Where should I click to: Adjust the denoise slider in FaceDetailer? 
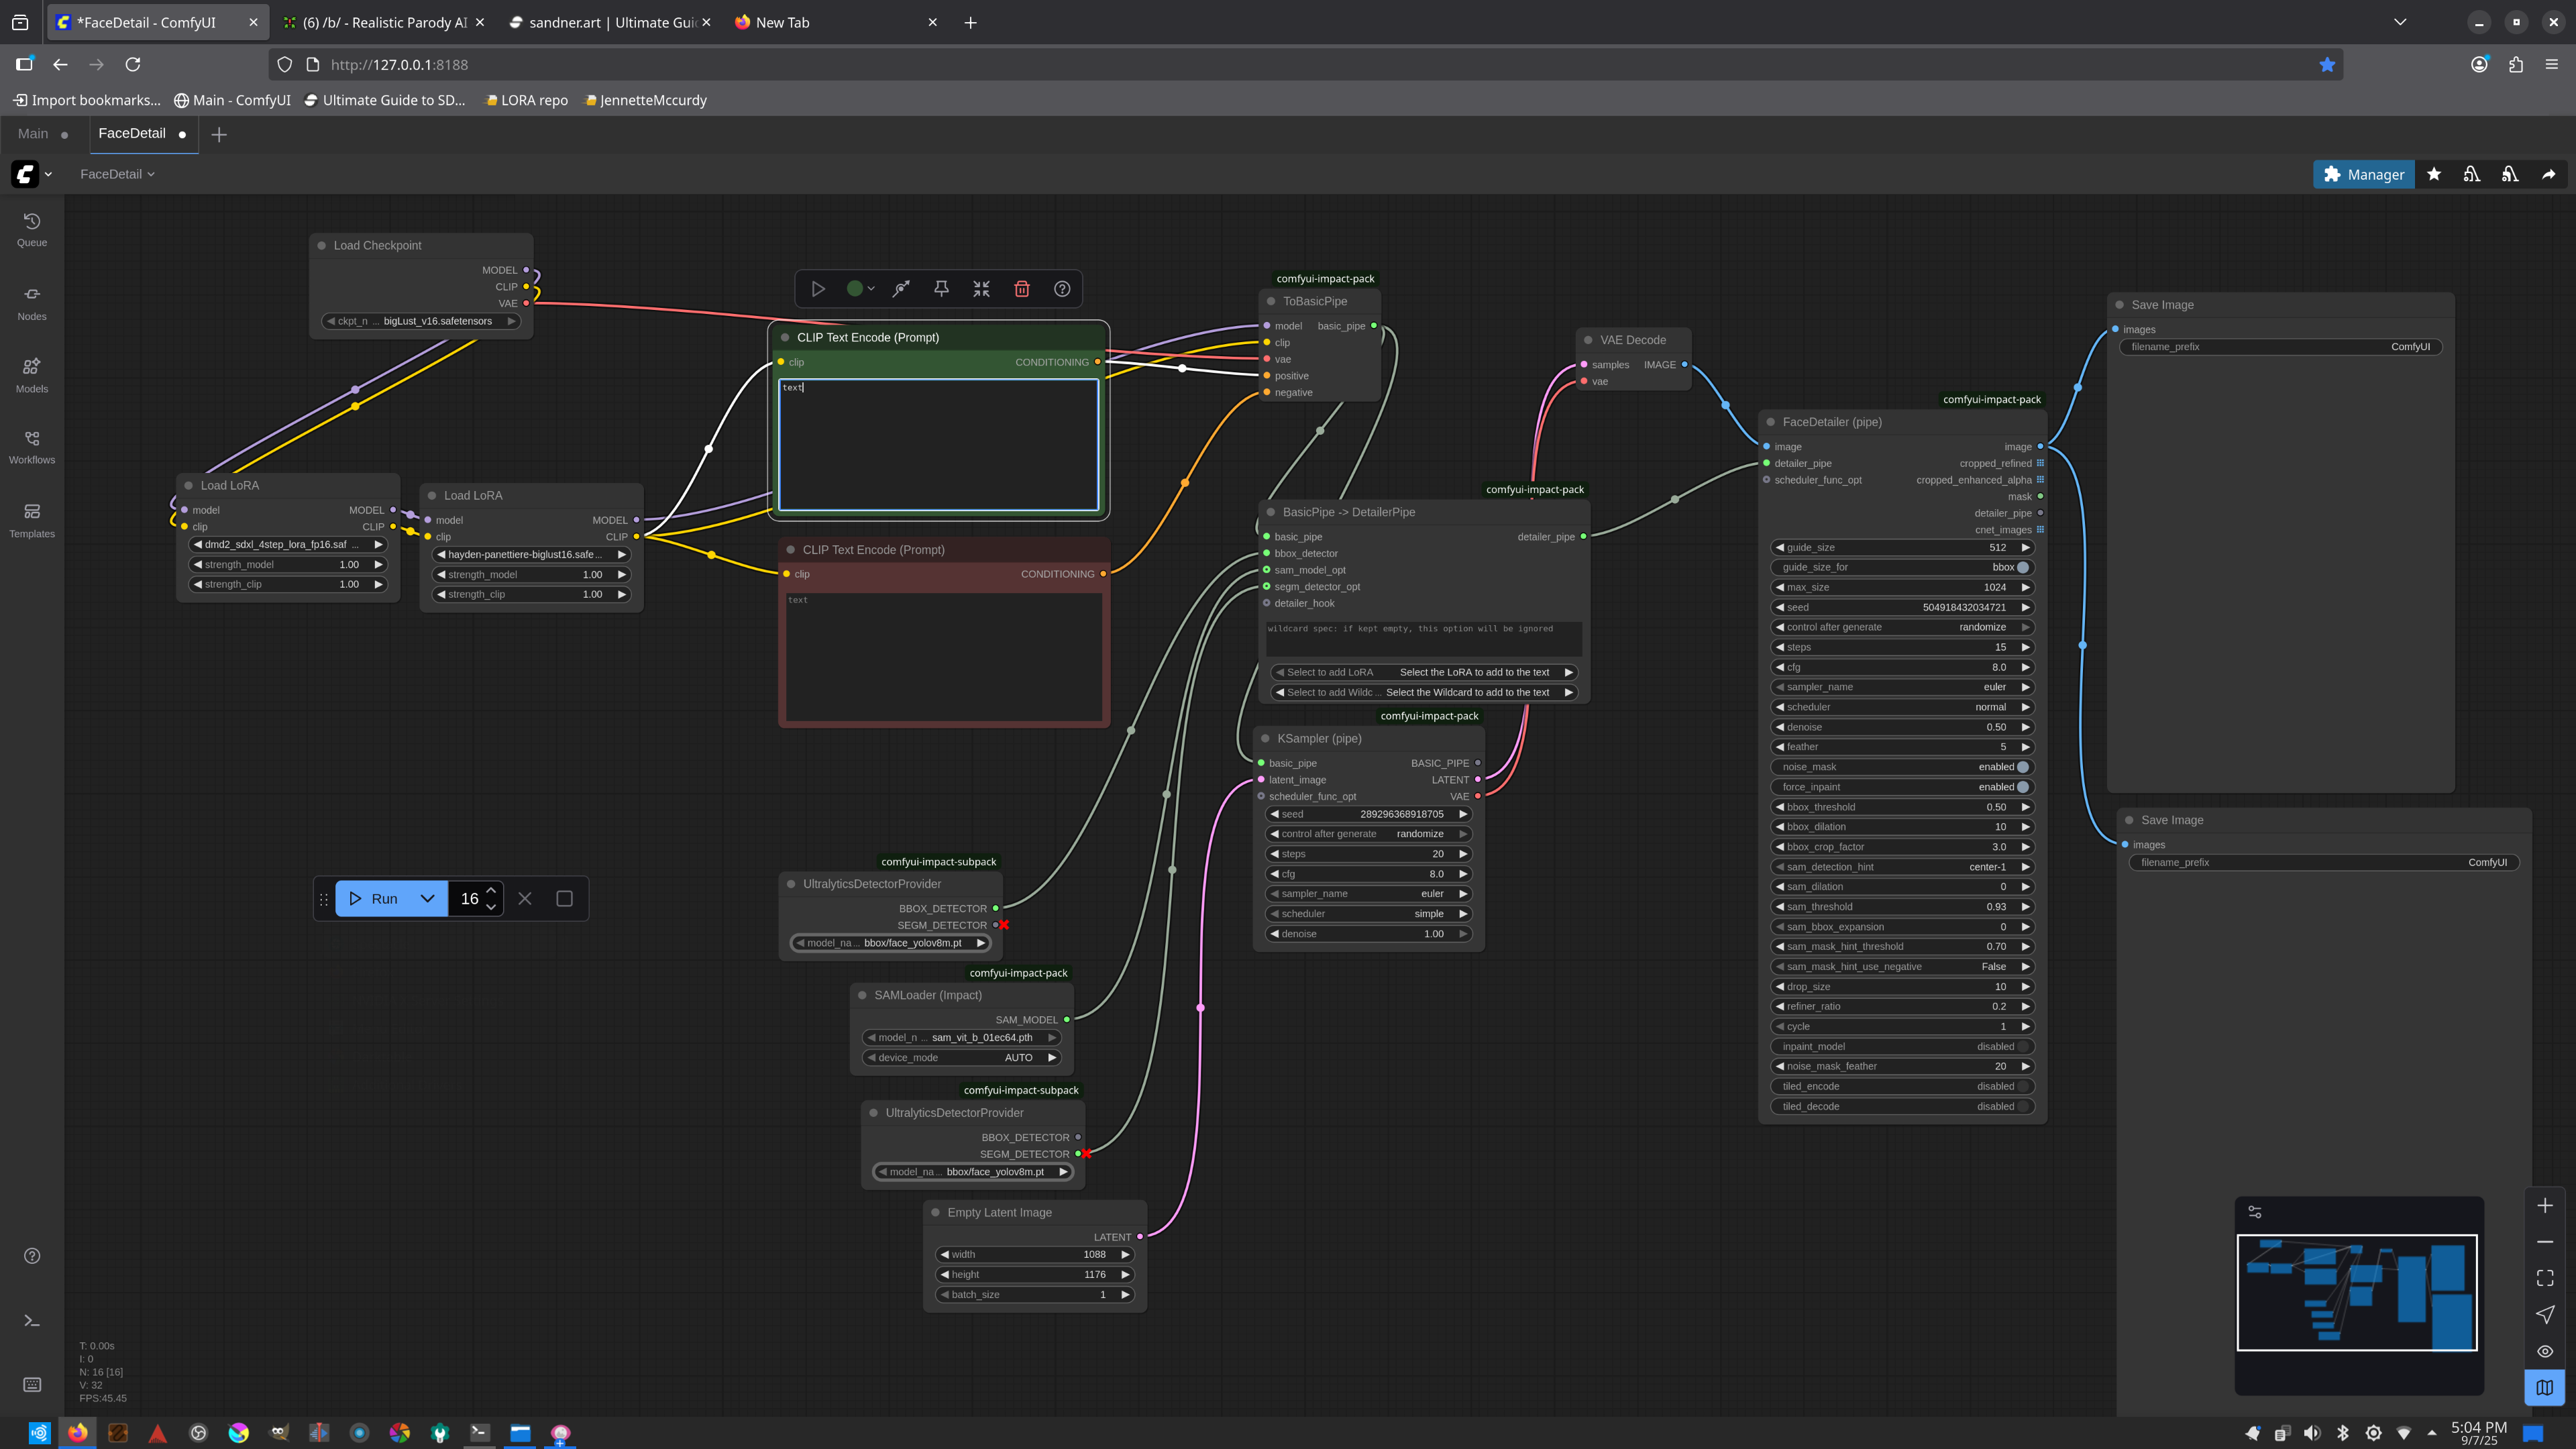1901,727
